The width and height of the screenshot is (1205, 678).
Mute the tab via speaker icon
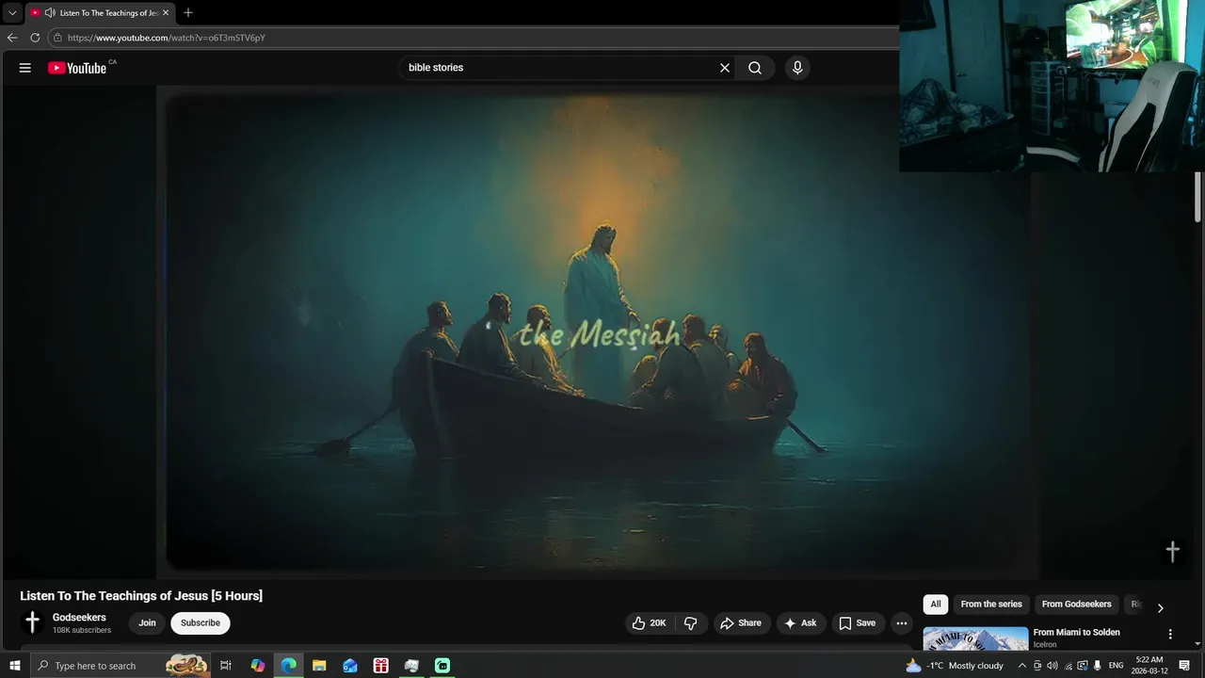point(50,13)
